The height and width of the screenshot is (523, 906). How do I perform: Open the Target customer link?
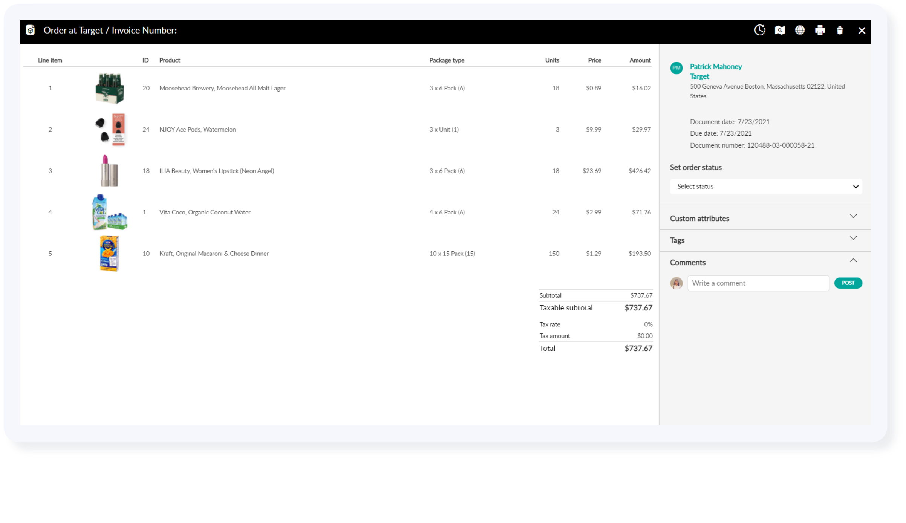click(699, 76)
